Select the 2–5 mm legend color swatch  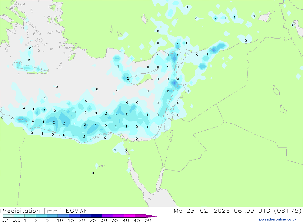click(x=41, y=216)
